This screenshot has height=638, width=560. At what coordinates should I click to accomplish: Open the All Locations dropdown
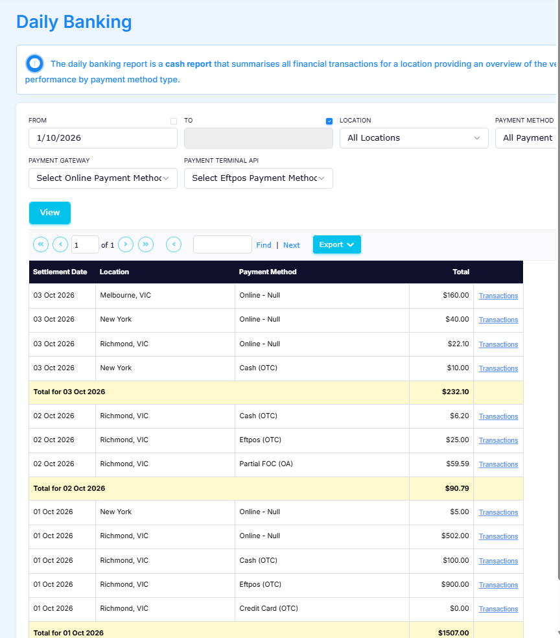pos(414,138)
